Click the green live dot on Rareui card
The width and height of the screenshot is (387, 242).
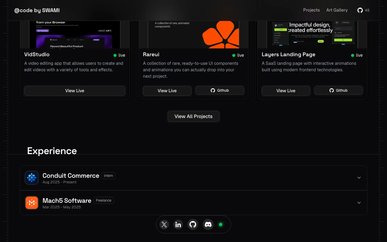coord(234,55)
